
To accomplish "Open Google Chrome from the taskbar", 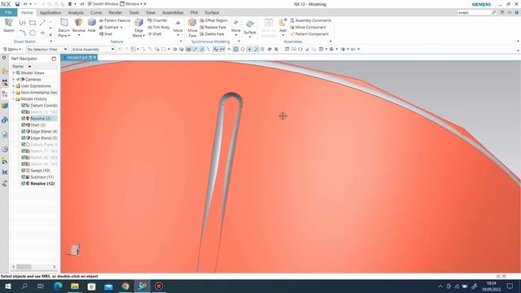I will point(125,286).
